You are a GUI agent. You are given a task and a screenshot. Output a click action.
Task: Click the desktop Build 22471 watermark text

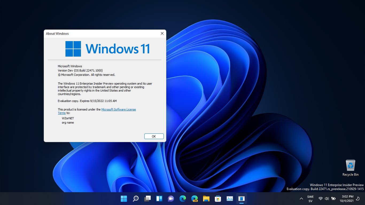325,189
